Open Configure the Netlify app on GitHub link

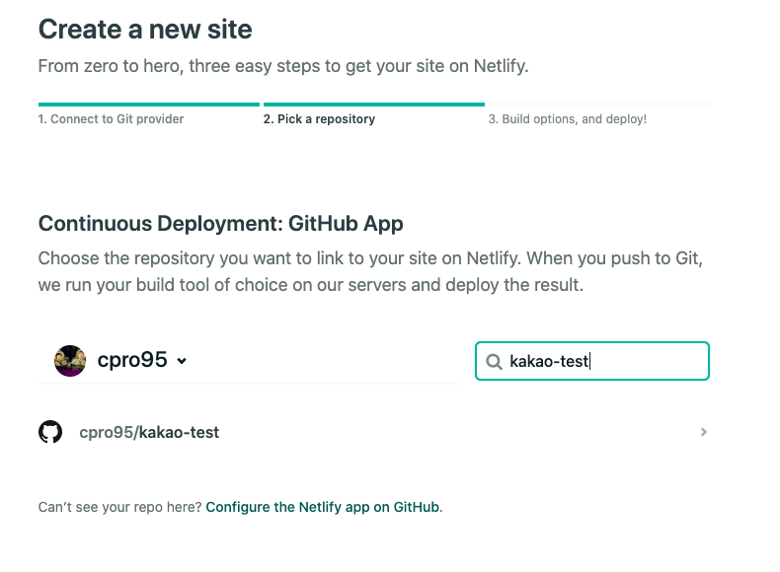(322, 507)
